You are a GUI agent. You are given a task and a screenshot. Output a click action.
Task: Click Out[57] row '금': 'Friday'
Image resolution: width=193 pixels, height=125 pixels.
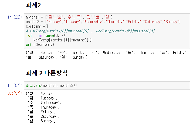(x=42, y=112)
